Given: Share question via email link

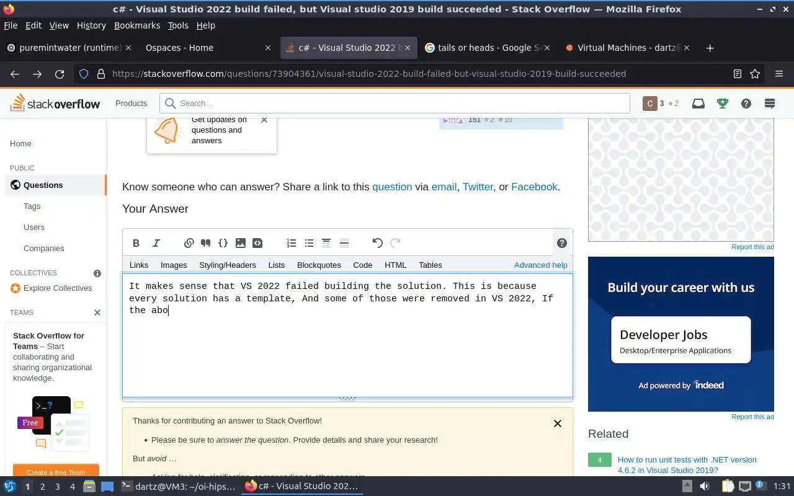Looking at the screenshot, I should [444, 187].
